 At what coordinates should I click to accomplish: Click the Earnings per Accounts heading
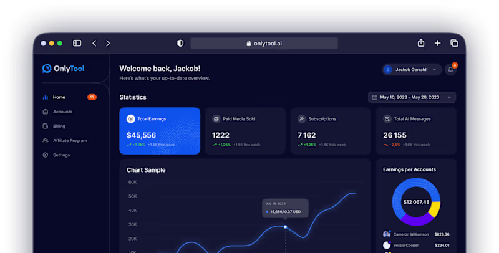click(x=409, y=169)
